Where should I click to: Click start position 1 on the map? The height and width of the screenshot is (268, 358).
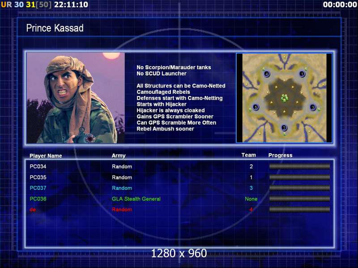pos(302,74)
